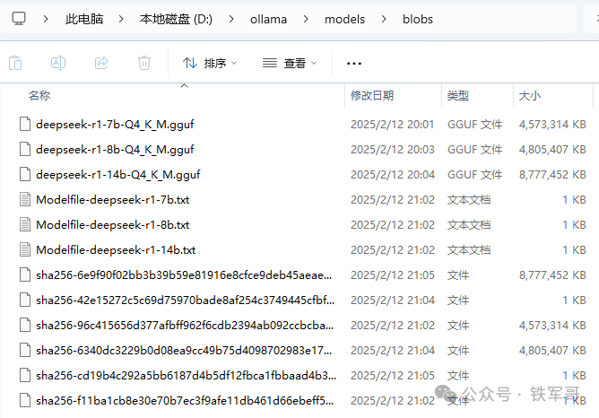The image size is (599, 418).
Task: Select file Modelfile-deepseek-r1-14b.txt
Action: click(x=116, y=250)
